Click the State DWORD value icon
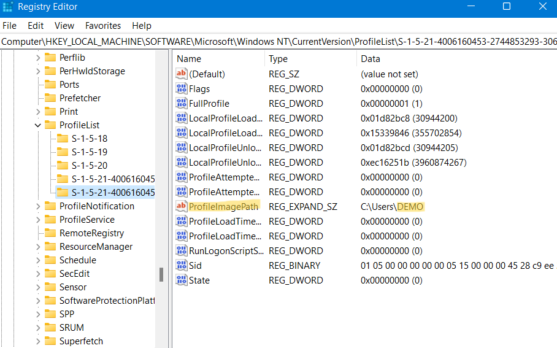Viewport: 557px width, 348px height. point(181,280)
